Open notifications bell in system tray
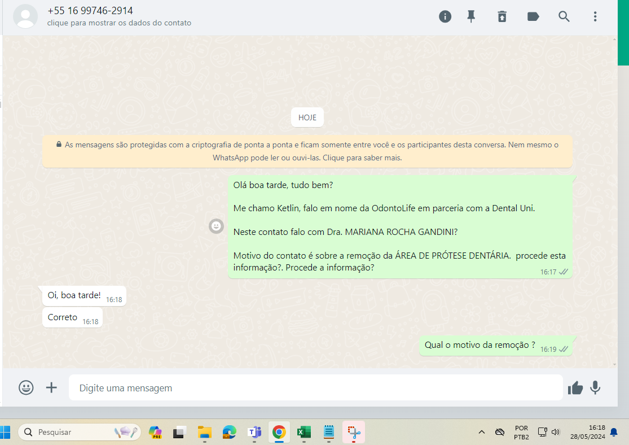 (x=614, y=432)
